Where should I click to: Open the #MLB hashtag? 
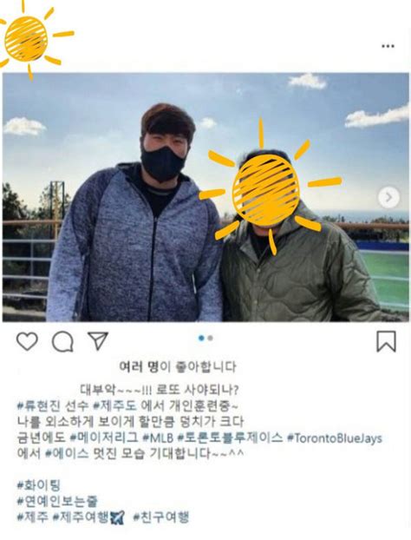point(158,438)
